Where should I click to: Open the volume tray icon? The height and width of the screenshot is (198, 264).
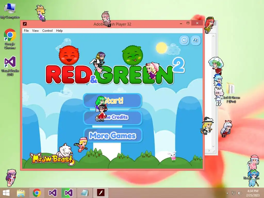pos(240,193)
